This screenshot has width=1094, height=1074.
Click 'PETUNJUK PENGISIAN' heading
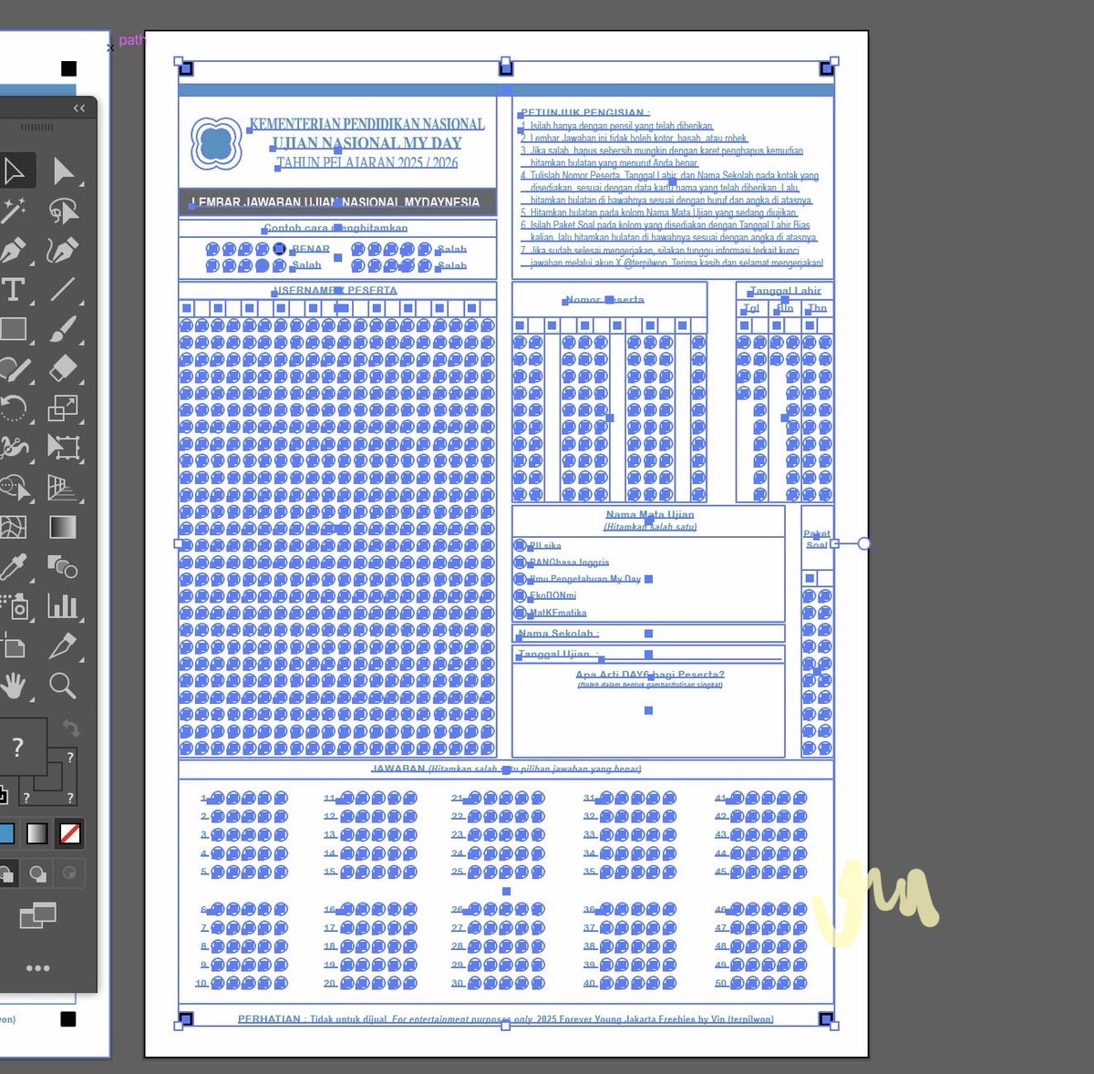[x=584, y=113]
